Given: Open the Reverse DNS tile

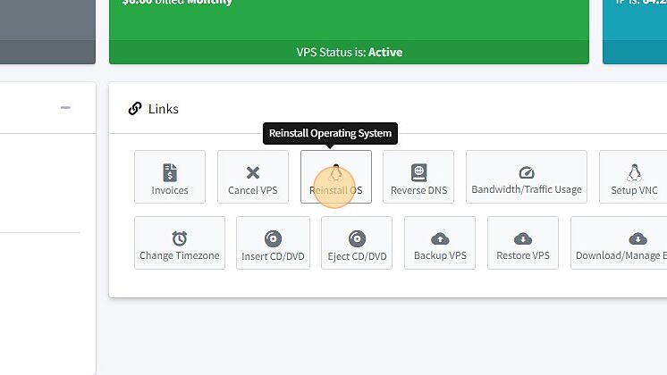Looking at the screenshot, I should click(x=418, y=177).
